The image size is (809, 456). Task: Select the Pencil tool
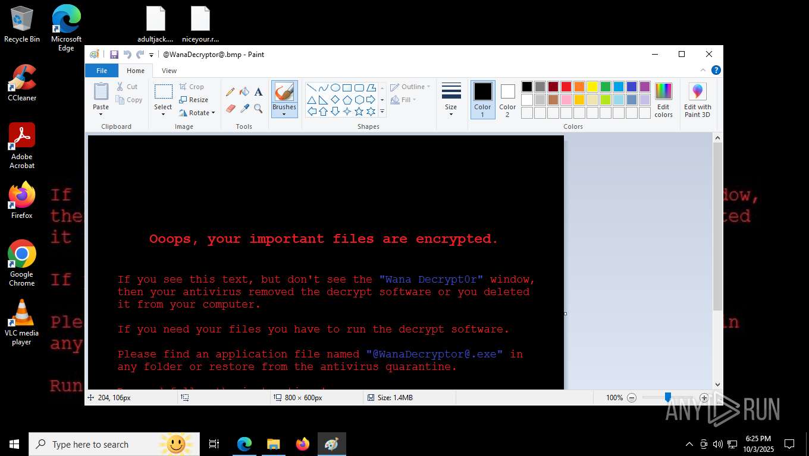point(230,91)
